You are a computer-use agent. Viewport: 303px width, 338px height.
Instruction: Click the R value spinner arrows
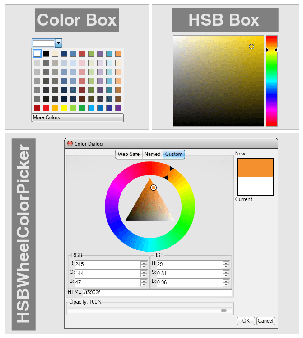click(144, 265)
